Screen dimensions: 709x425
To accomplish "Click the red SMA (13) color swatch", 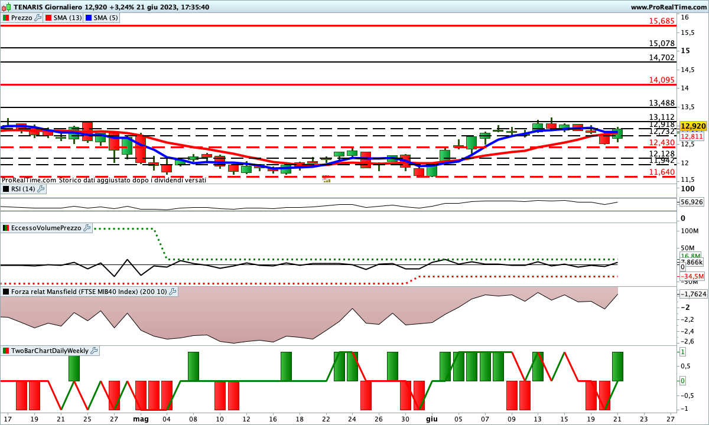I will 48,18.
